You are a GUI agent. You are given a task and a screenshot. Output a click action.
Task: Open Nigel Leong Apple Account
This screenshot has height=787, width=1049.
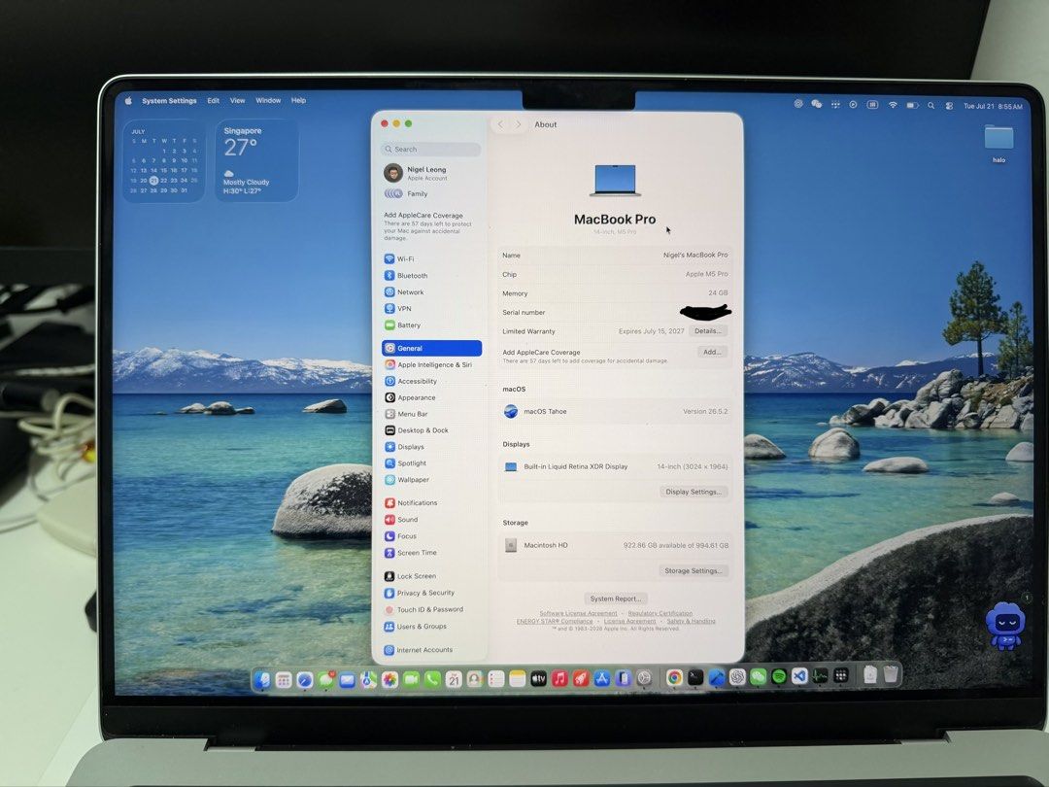point(416,173)
